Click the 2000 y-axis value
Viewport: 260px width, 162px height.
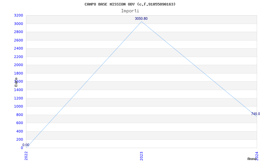point(19,65)
